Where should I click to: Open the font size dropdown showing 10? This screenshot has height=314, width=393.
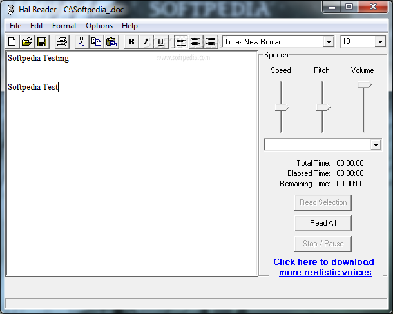point(380,42)
